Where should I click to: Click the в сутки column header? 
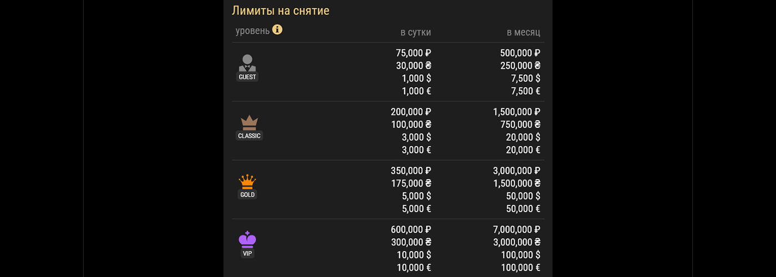415,33
